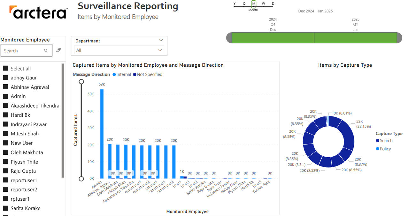409x216 pixels.
Task: Select the Jan 2025 timeline segment
Action: [355, 38]
